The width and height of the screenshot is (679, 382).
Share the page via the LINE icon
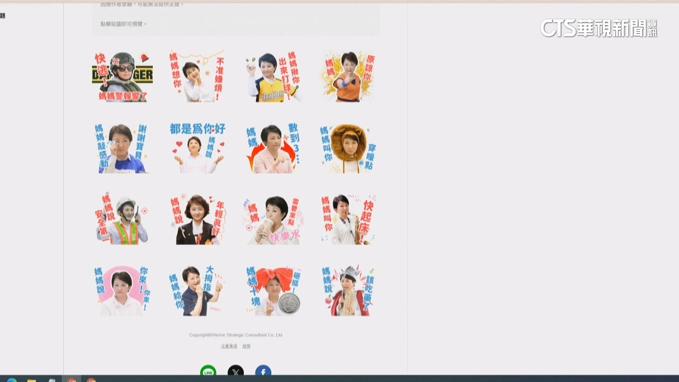(x=208, y=372)
